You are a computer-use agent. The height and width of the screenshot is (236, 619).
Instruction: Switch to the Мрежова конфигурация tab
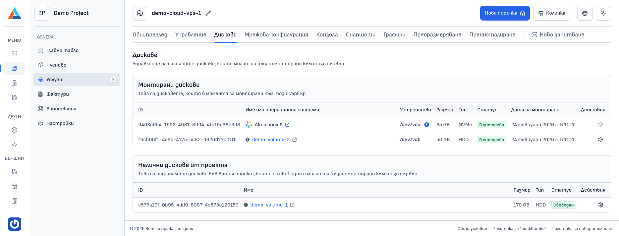[x=276, y=34]
